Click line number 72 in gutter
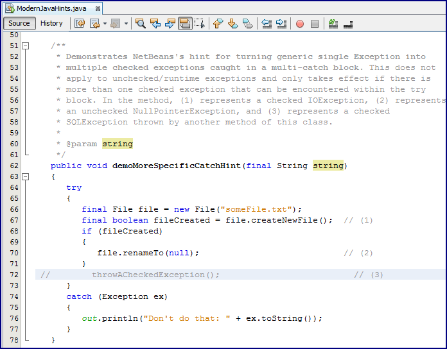The height and width of the screenshot is (349, 447). pos(14,275)
